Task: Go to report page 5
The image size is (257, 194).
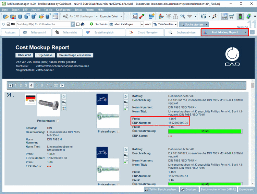Action: coord(36,85)
